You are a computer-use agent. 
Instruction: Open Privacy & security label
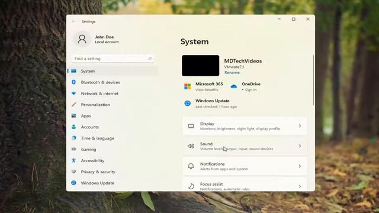point(98,172)
